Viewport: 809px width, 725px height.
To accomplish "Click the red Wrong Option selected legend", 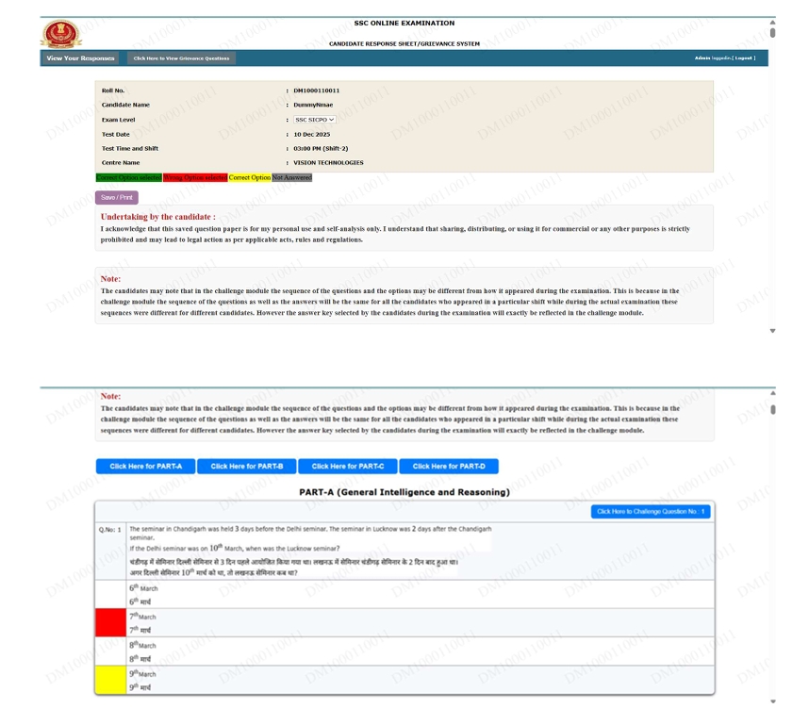I will coord(194,177).
